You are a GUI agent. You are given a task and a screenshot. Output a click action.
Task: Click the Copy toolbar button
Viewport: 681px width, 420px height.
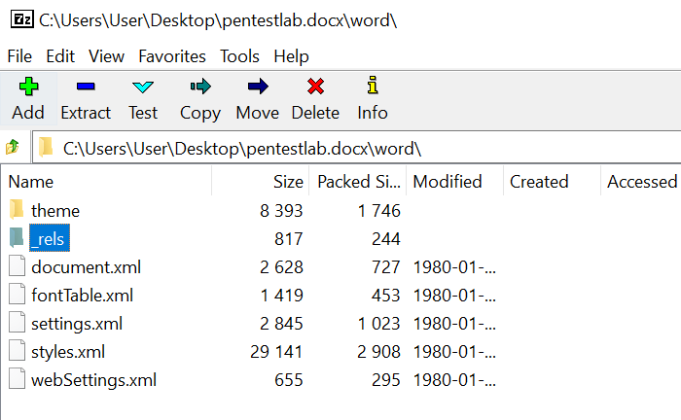200,99
